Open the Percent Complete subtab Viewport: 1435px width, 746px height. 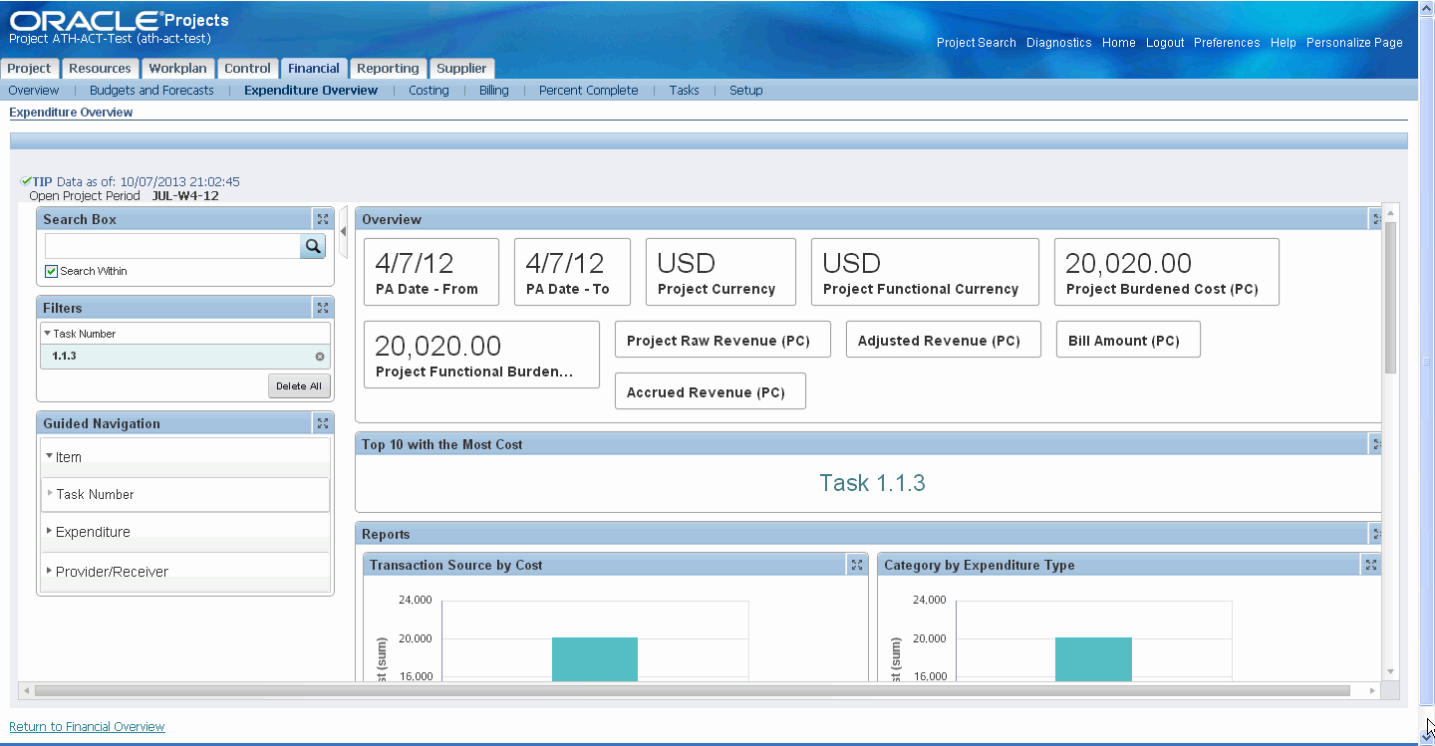pyautogui.click(x=588, y=90)
